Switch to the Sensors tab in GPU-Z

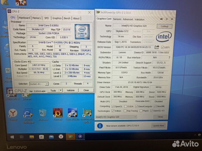tap(117, 19)
